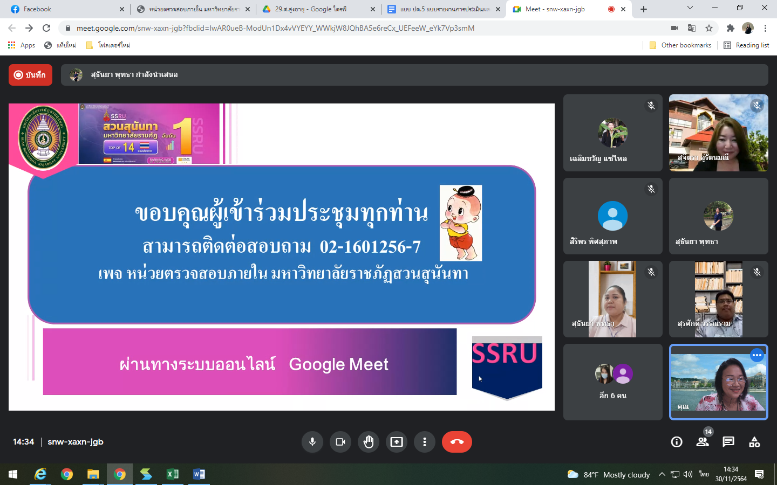This screenshot has height=485, width=777.
Task: Click the Present now screen-share icon
Action: (397, 442)
